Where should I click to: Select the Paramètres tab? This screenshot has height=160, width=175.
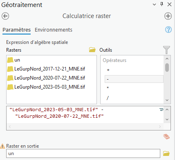(x=17, y=30)
